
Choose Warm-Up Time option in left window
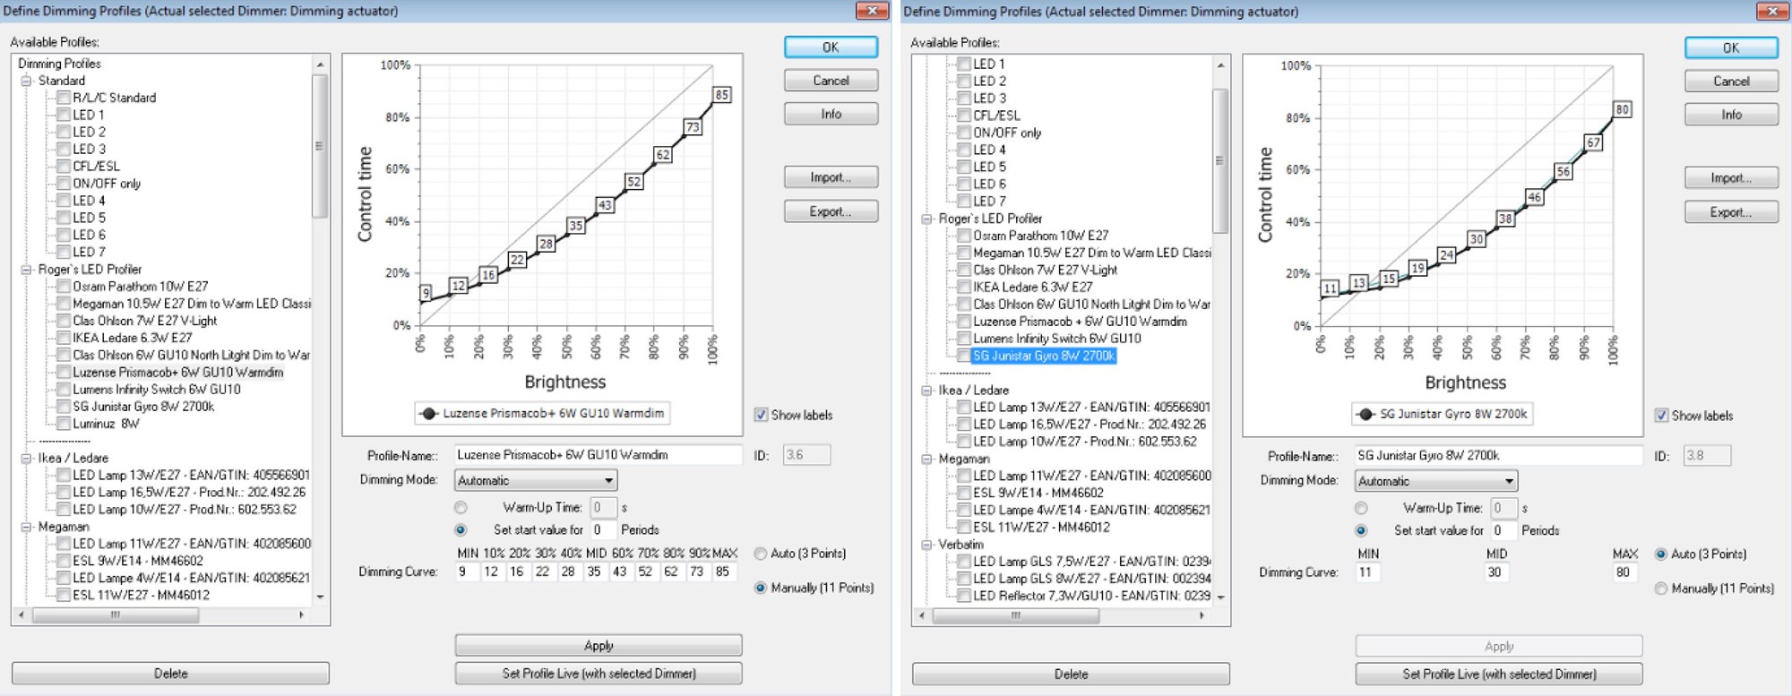pos(461,507)
